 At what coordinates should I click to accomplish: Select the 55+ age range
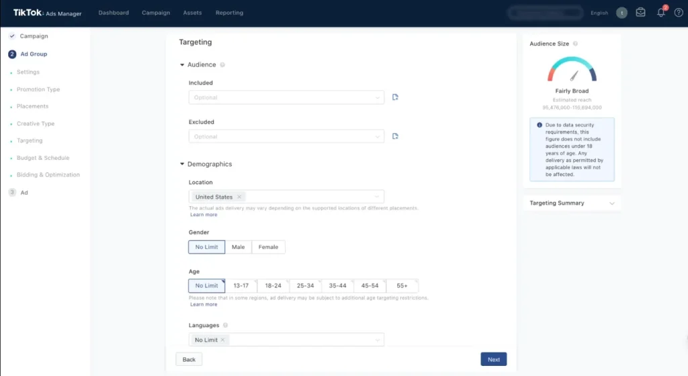point(402,285)
